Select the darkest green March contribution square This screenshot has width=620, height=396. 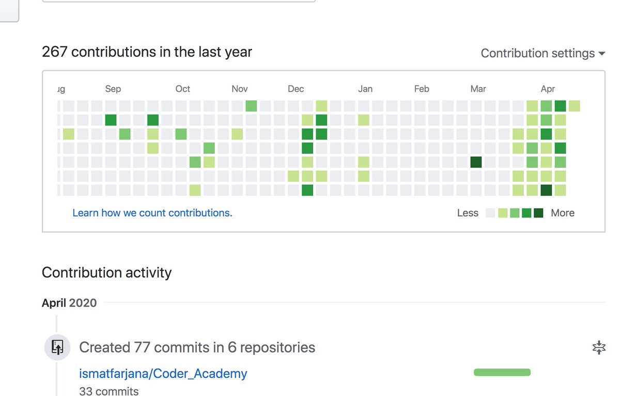pos(476,162)
